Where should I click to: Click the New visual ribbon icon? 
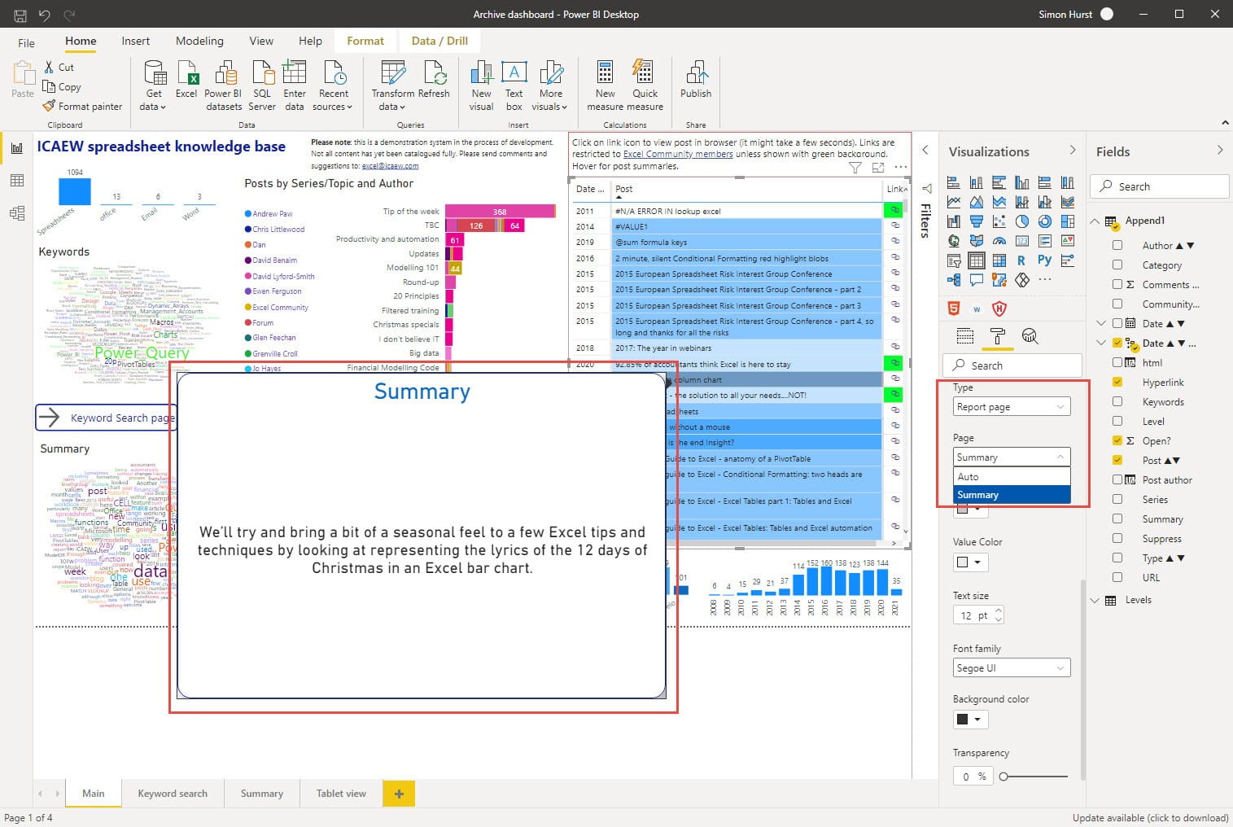point(481,85)
